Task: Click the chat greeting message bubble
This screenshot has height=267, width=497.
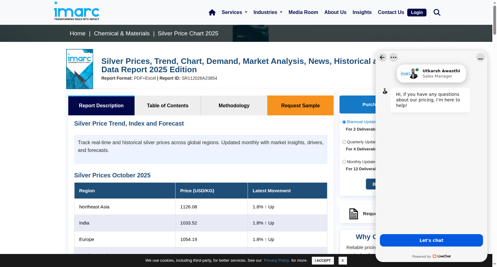Action: (x=430, y=100)
